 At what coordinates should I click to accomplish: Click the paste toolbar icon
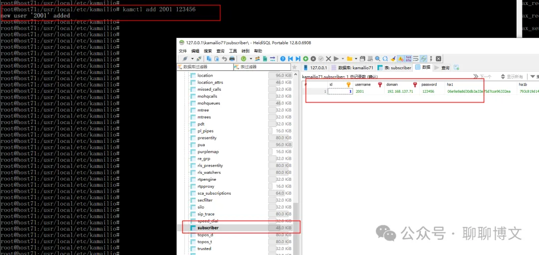(x=217, y=59)
